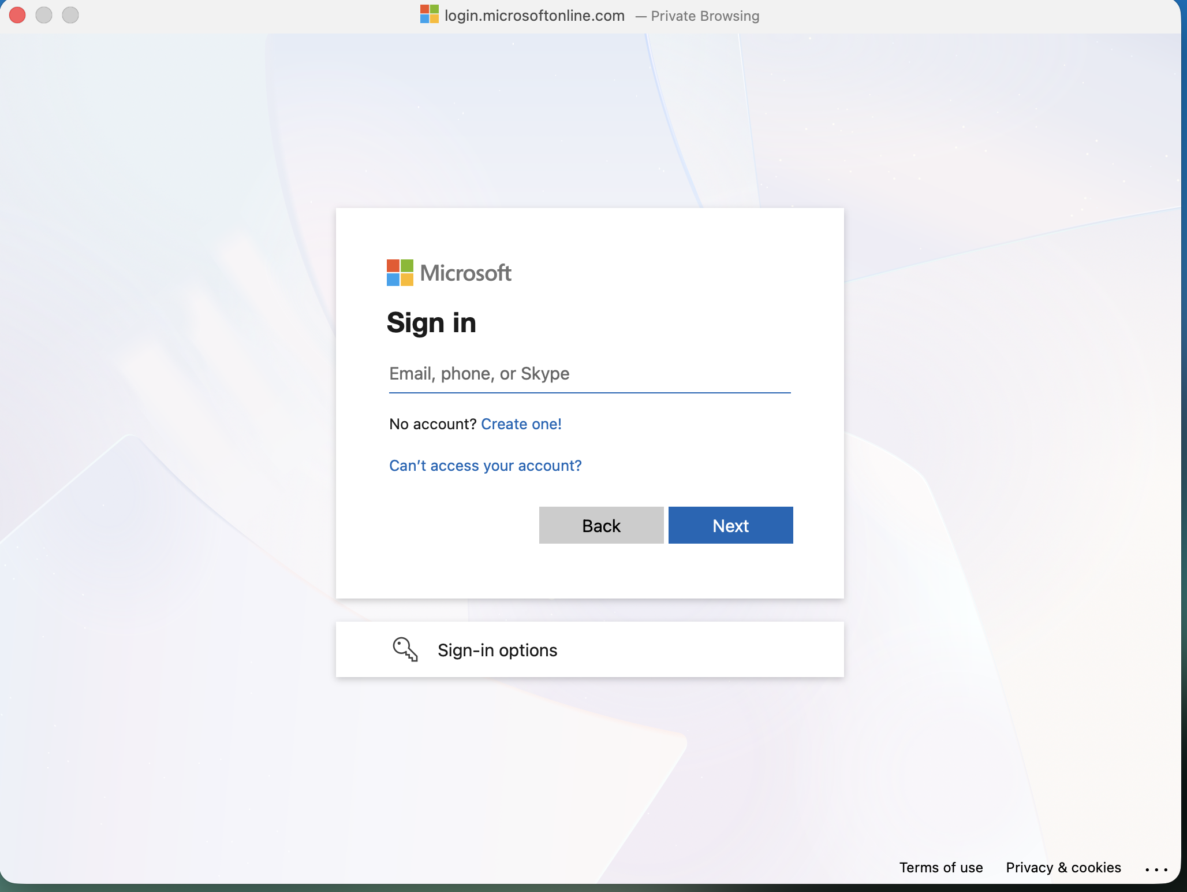Open the three-dots more options menu
This screenshot has height=892, width=1187.
point(1156,869)
